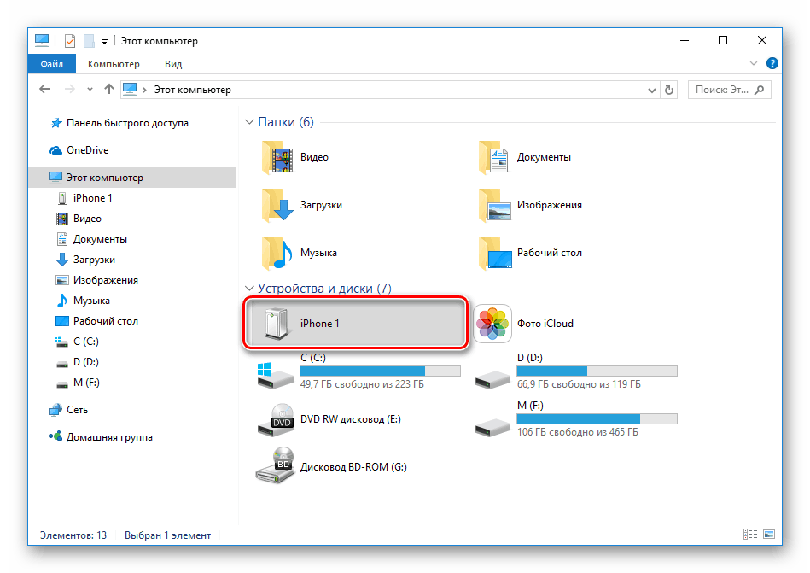The image size is (810, 573).
Task: Click the Поиск search field
Action: pos(730,90)
